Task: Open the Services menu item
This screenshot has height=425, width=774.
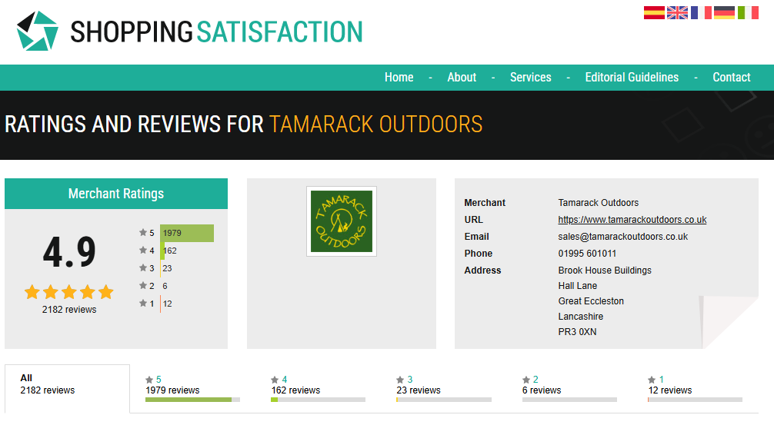Action: click(x=530, y=78)
